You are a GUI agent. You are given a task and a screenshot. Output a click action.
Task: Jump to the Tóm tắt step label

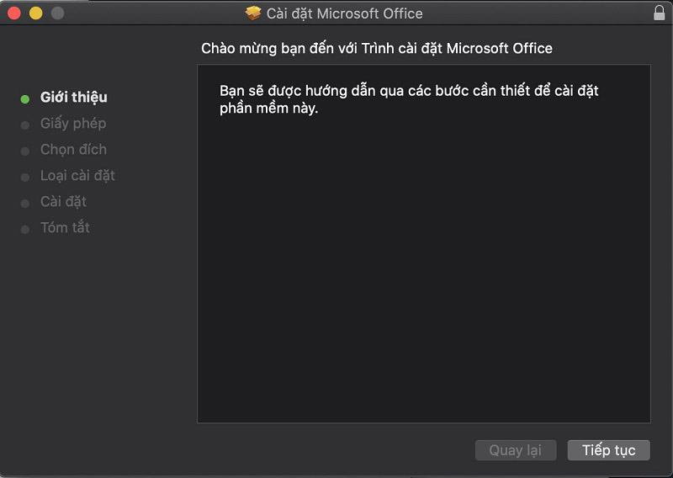click(65, 228)
